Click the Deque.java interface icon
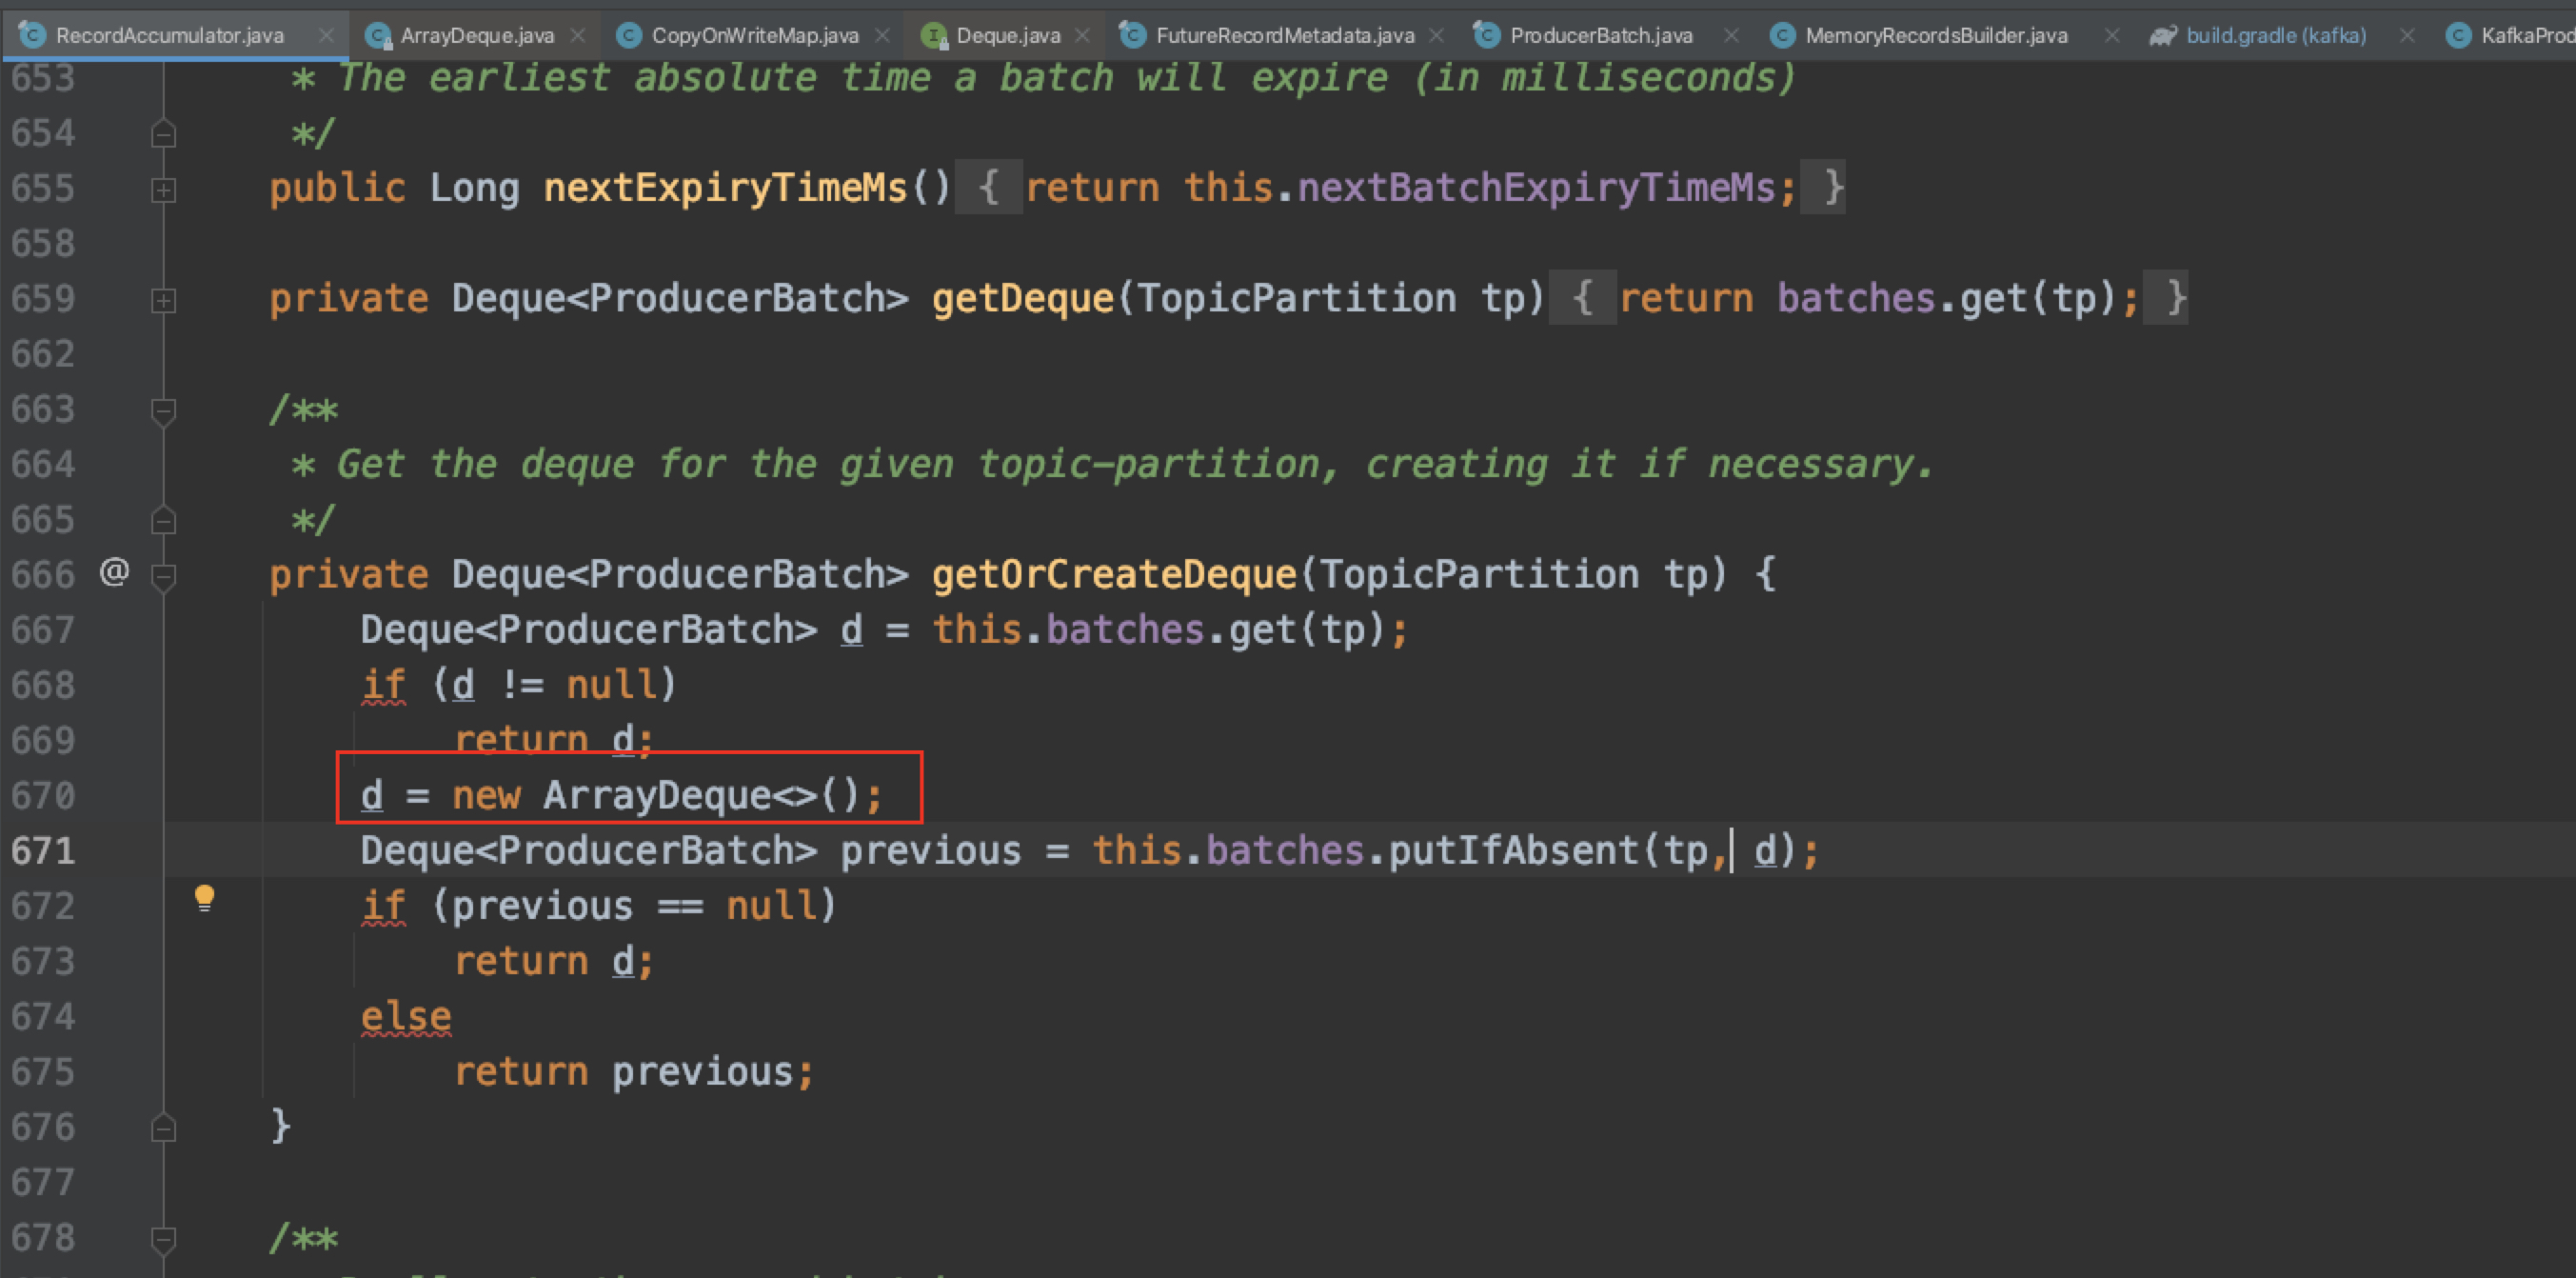 coord(933,36)
